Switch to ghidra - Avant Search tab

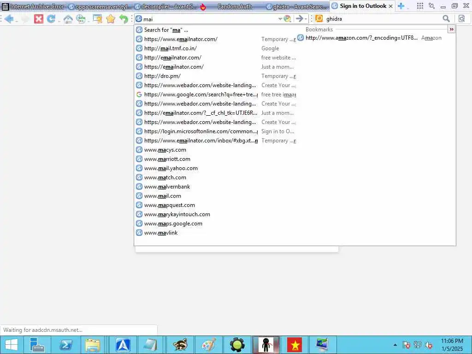point(297,6)
